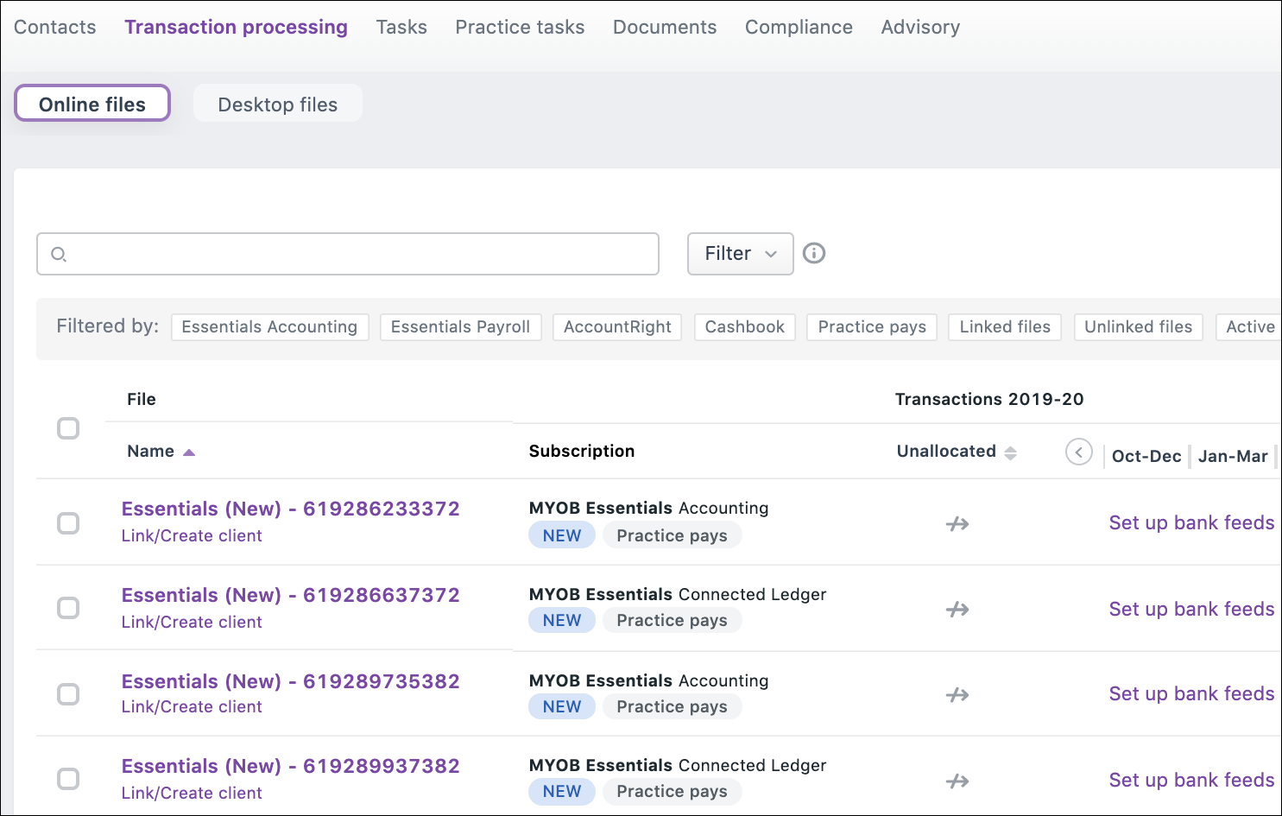This screenshot has height=816, width=1282.
Task: Click MYOB Essentials Connected Ledger for file 619289937382
Action: (x=678, y=765)
